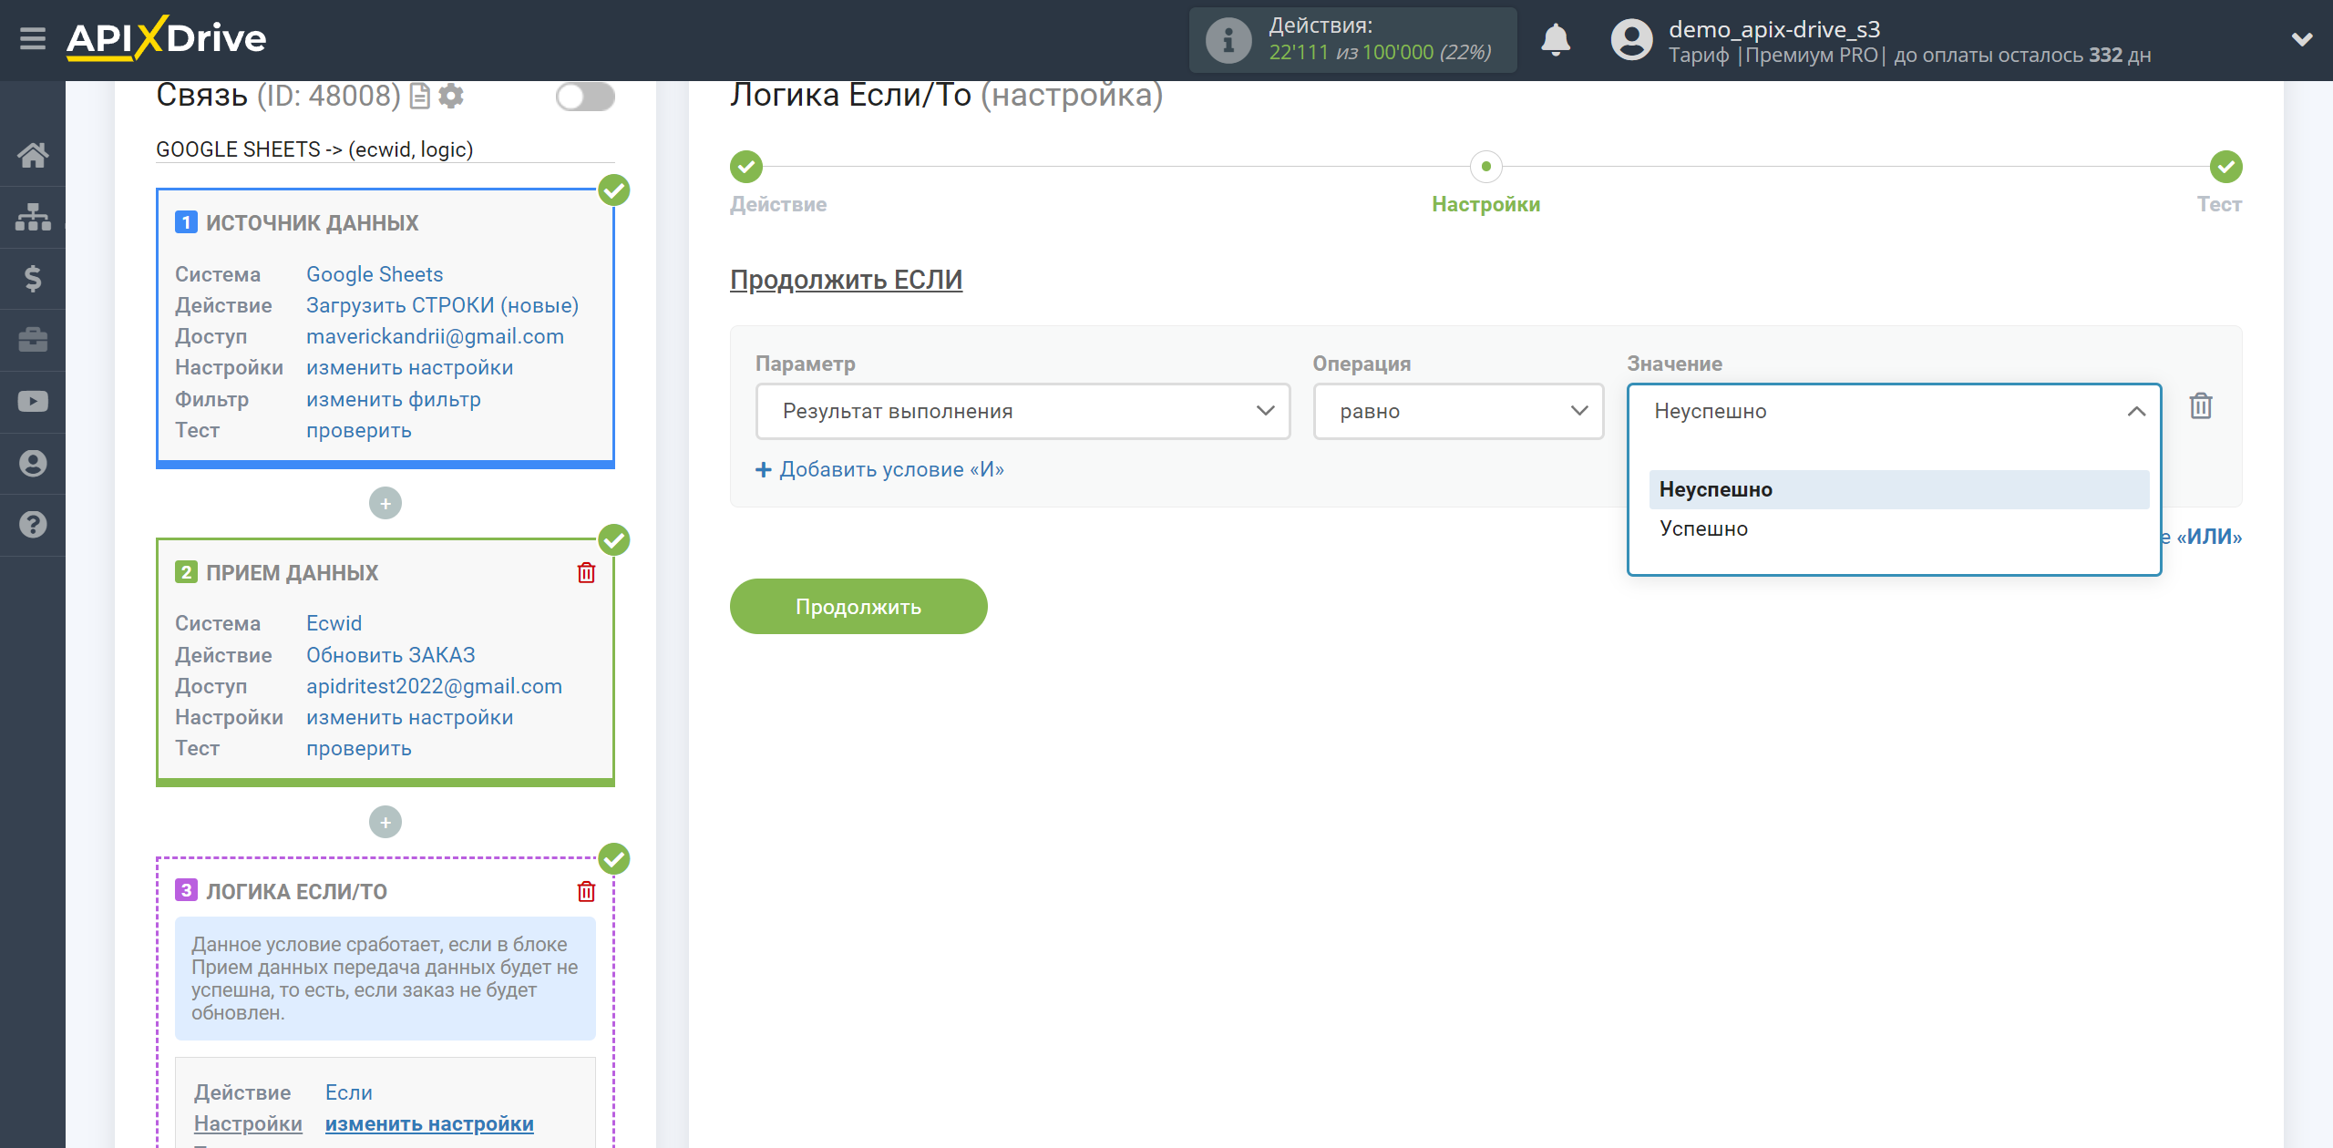Open Ecwid system link
Viewport: 2333px width, 1148px height.
pos(334,623)
